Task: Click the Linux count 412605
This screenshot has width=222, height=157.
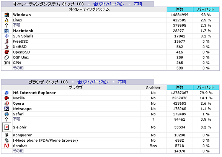Action: tap(180, 20)
